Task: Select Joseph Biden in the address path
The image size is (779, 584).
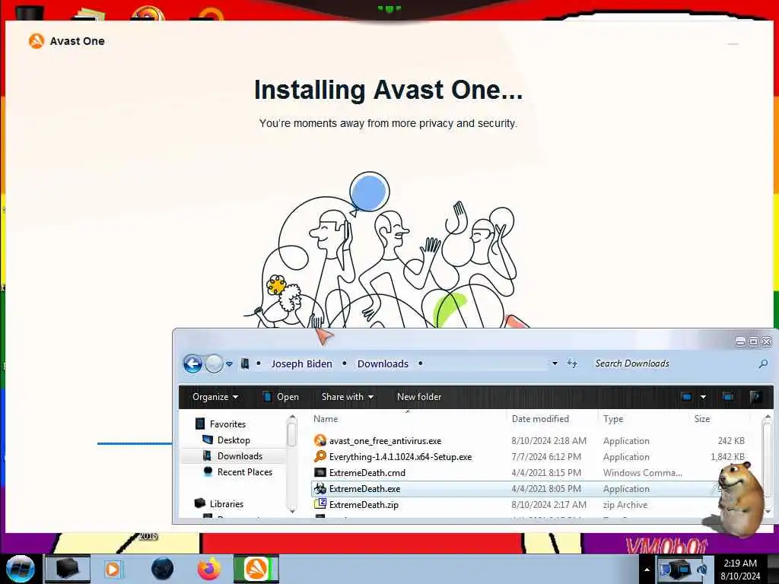Action: click(x=301, y=363)
